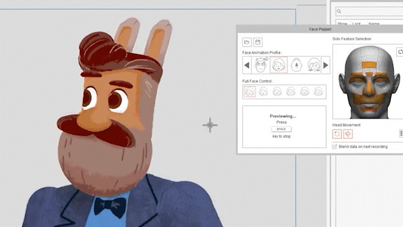403x227 pixels.
Task: Choose the second Full Face Control preset
Action: (x=263, y=92)
